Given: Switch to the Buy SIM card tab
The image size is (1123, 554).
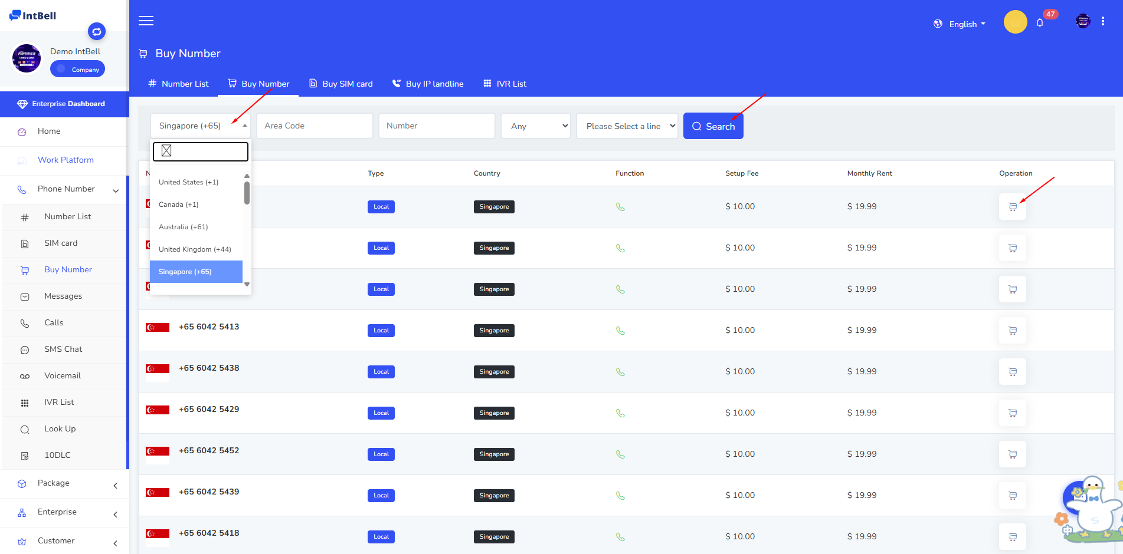Looking at the screenshot, I should point(341,84).
